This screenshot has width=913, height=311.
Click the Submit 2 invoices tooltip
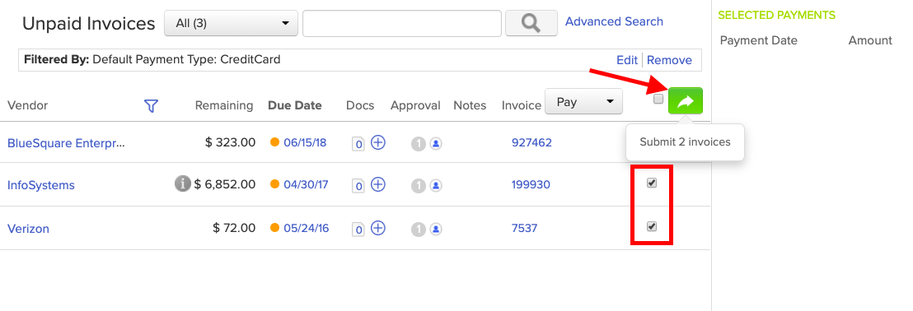tap(685, 142)
